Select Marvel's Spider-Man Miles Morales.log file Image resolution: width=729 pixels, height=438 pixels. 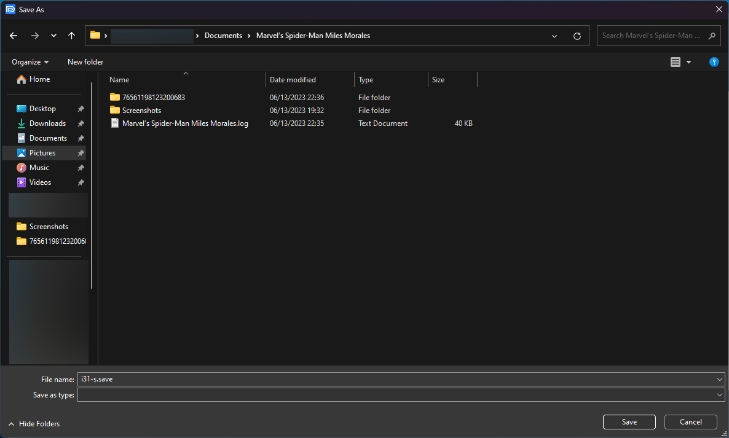coord(185,123)
